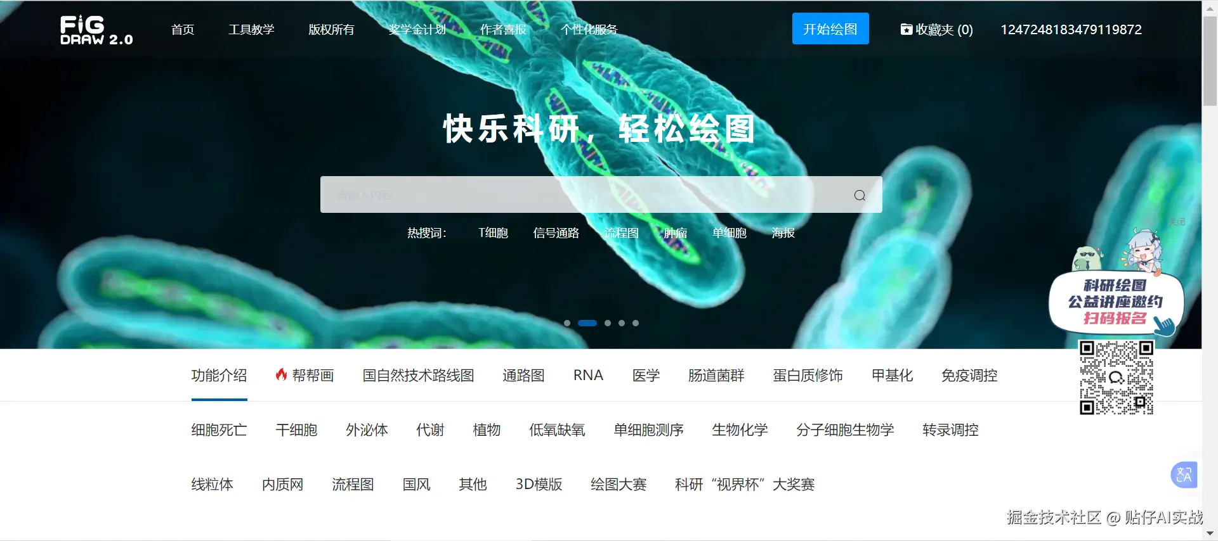This screenshot has height=541, width=1218.
Task: Click the scrollbar up arrow
Action: coord(1210,6)
